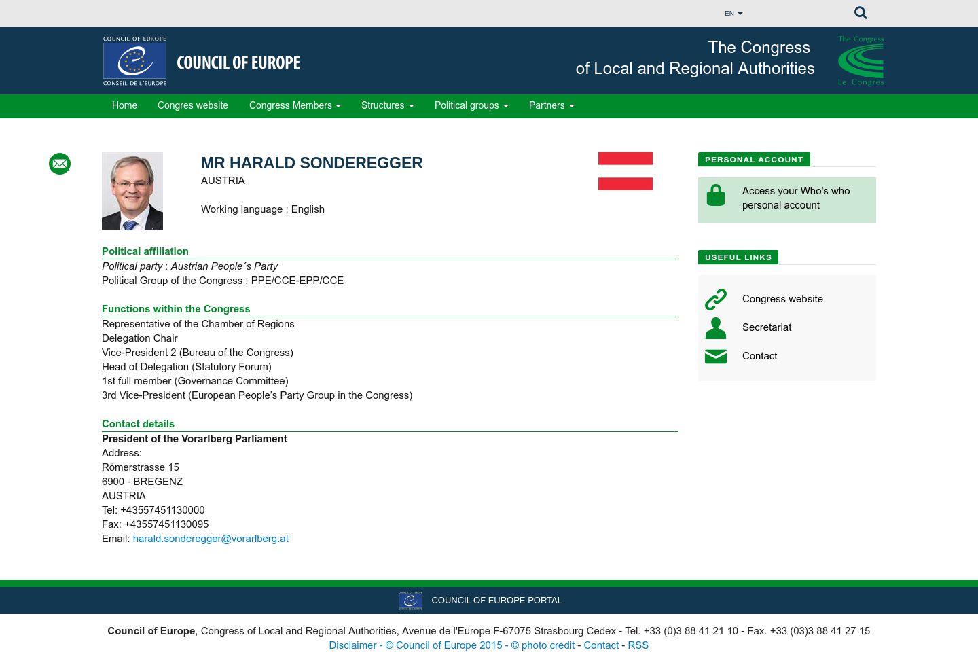Screen dimensions: 978x663
Task: Click '6900 - BREGENZ' line
Action: coord(142,482)
